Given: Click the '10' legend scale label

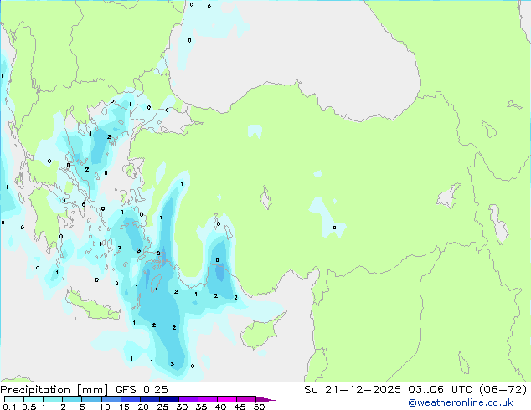Looking at the screenshot, I should [105, 407].
